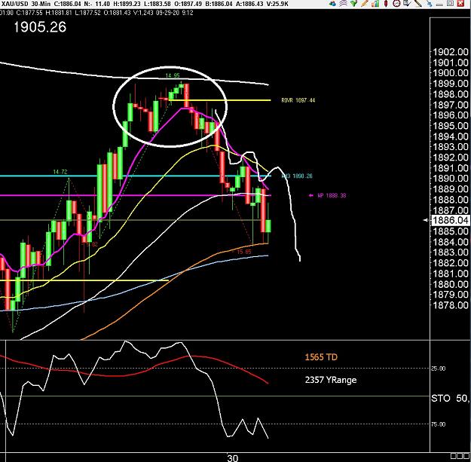The height and width of the screenshot is (462, 471).
Task: Open the stacked arcs layers icon
Action: (x=344, y=3)
